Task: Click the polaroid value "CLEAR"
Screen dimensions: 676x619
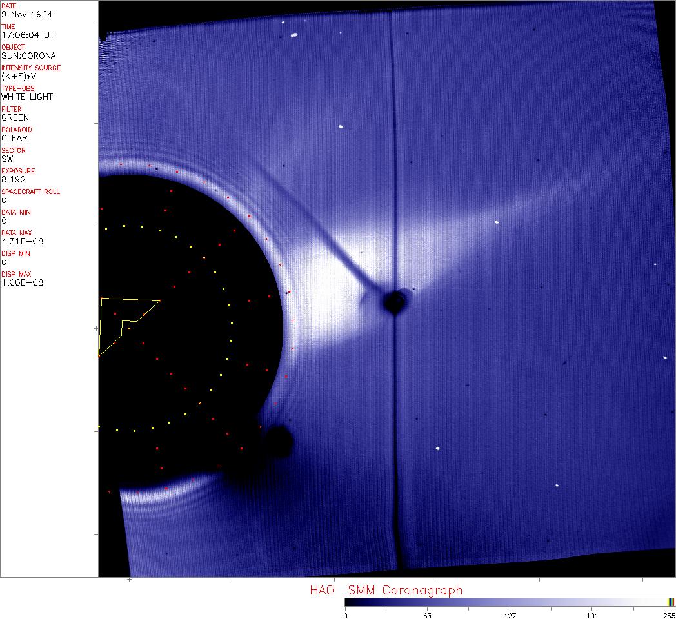Action: point(15,138)
